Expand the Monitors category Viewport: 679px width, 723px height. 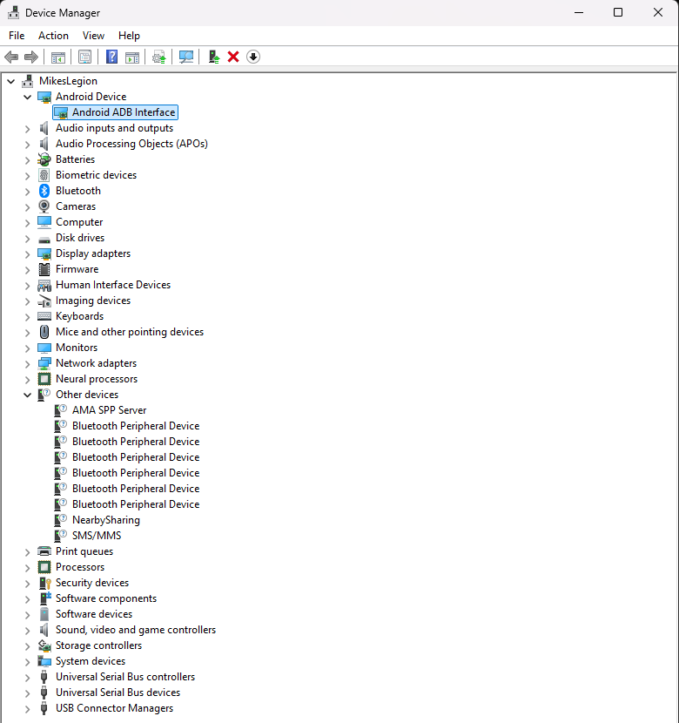[x=28, y=348]
